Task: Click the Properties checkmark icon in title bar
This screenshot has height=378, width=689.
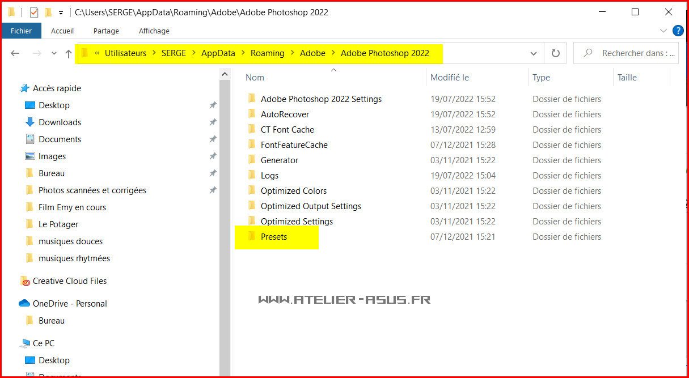Action: (34, 12)
